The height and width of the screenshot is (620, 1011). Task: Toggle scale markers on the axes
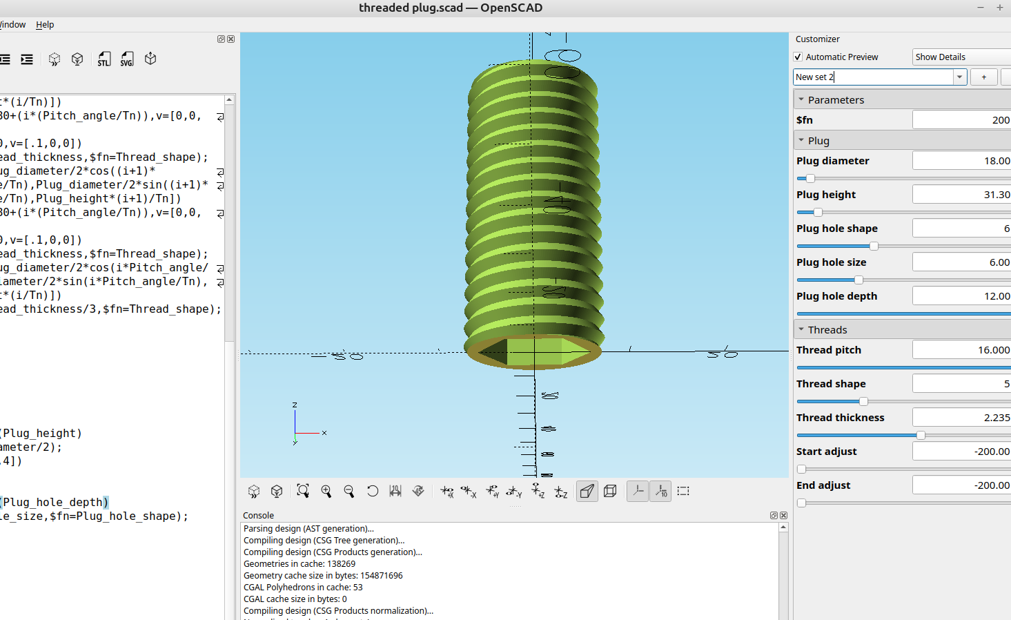click(660, 491)
